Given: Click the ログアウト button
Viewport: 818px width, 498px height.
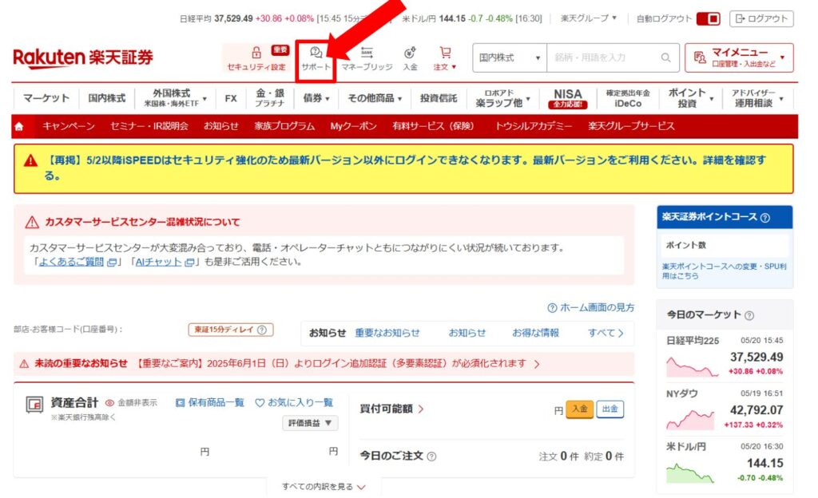Looking at the screenshot, I should click(761, 18).
